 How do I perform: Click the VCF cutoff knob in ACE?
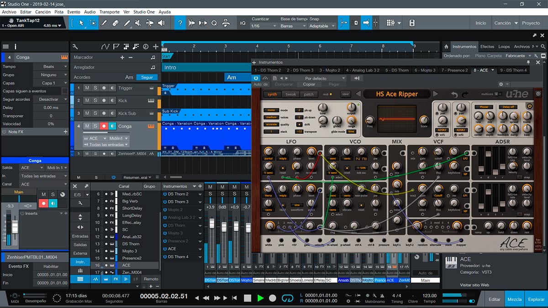tap(438, 152)
